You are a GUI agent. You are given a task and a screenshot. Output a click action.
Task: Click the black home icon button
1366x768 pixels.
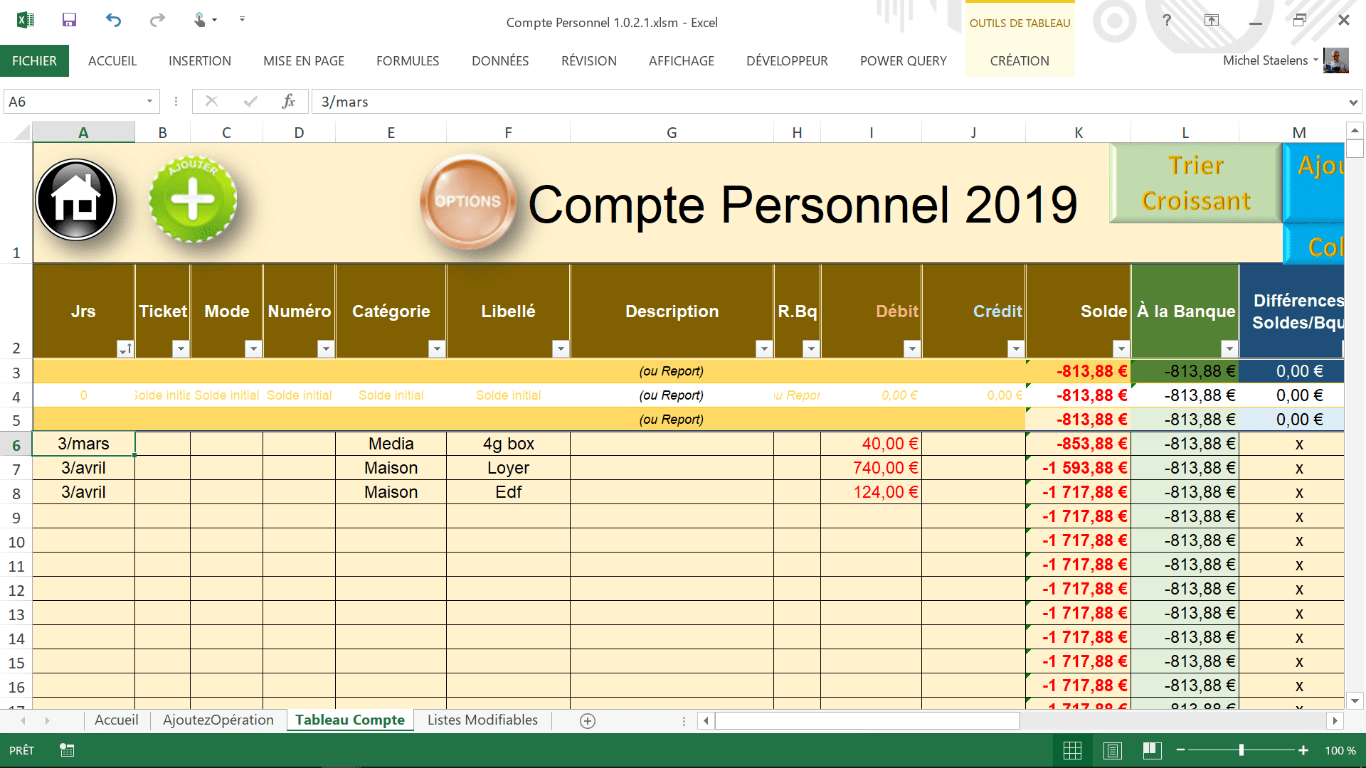pyautogui.click(x=76, y=200)
